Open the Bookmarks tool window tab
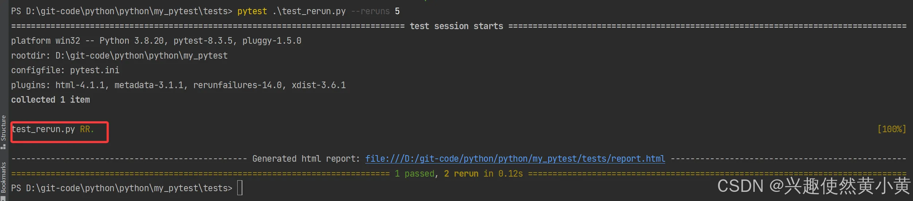Image resolution: width=913 pixels, height=201 pixels. coord(3,177)
